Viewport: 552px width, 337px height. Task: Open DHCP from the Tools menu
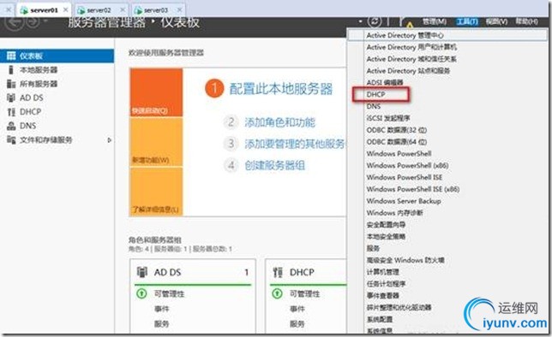pyautogui.click(x=447, y=95)
